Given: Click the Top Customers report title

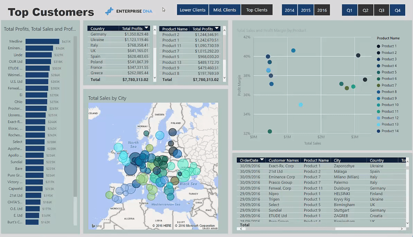Looking at the screenshot, I should click(x=51, y=12).
